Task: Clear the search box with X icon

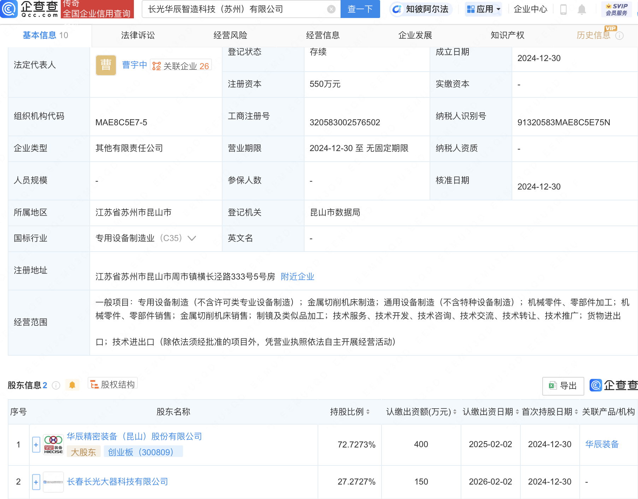Action: pos(331,9)
